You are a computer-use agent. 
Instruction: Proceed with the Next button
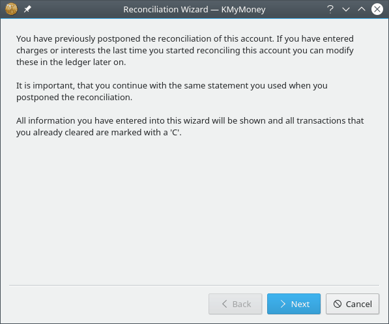click(x=294, y=304)
